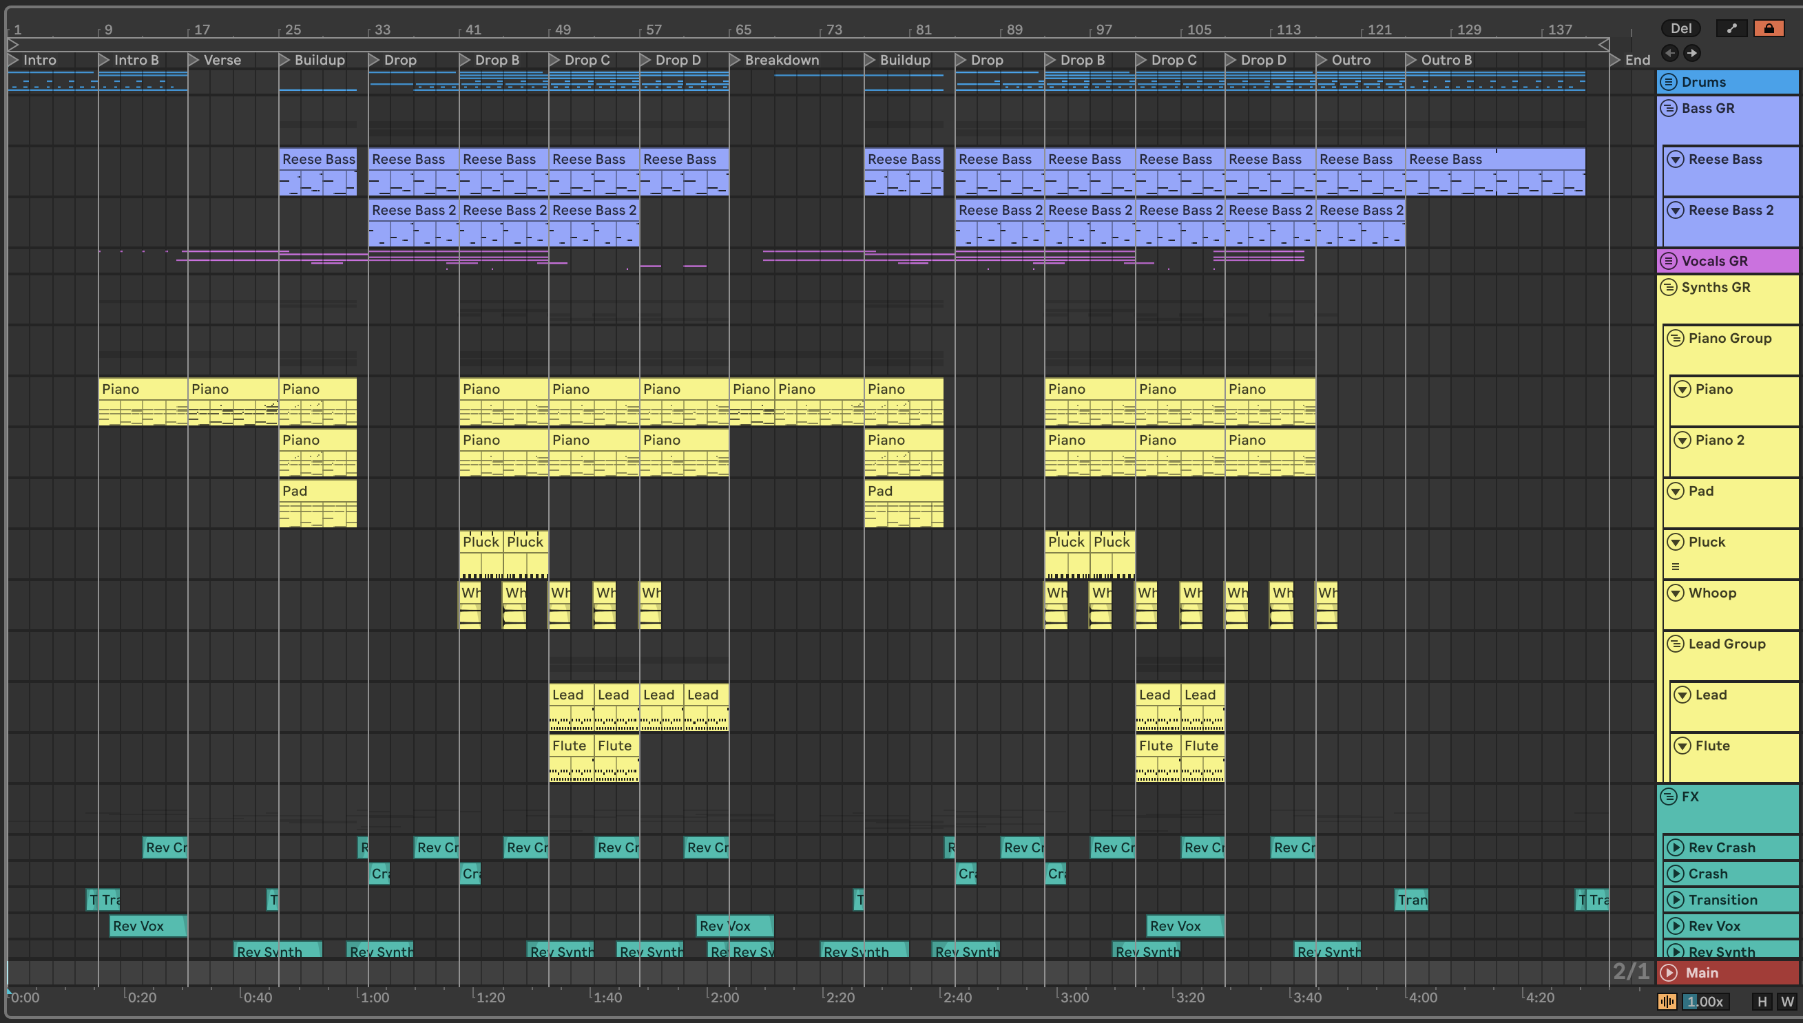
Task: Jump to the previous locator arrow
Action: 1670,53
